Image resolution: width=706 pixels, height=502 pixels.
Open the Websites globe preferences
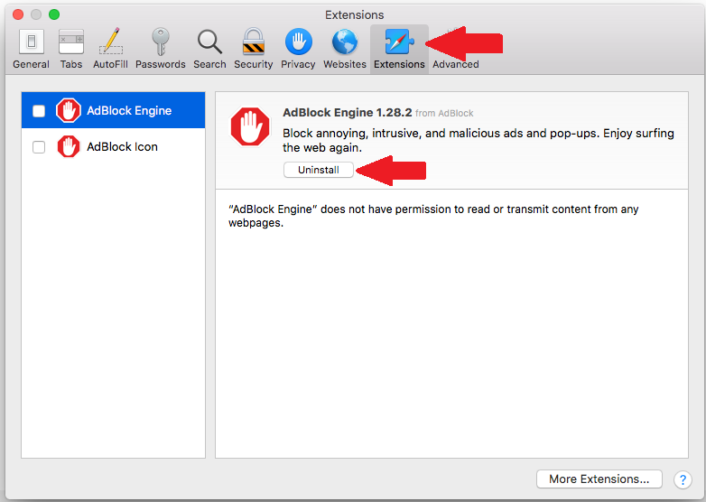345,49
